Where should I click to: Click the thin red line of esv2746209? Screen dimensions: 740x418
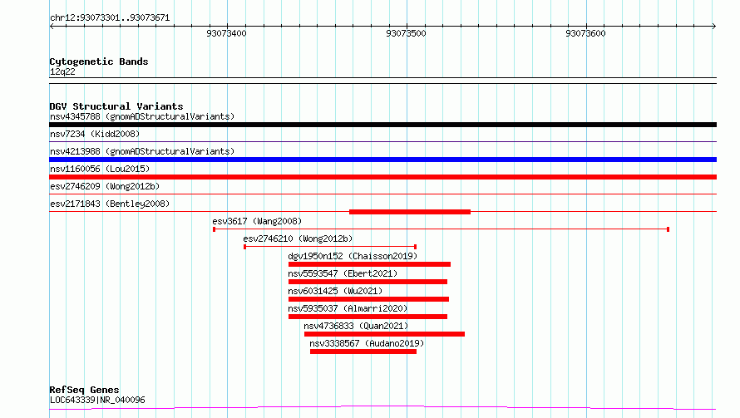(382, 194)
